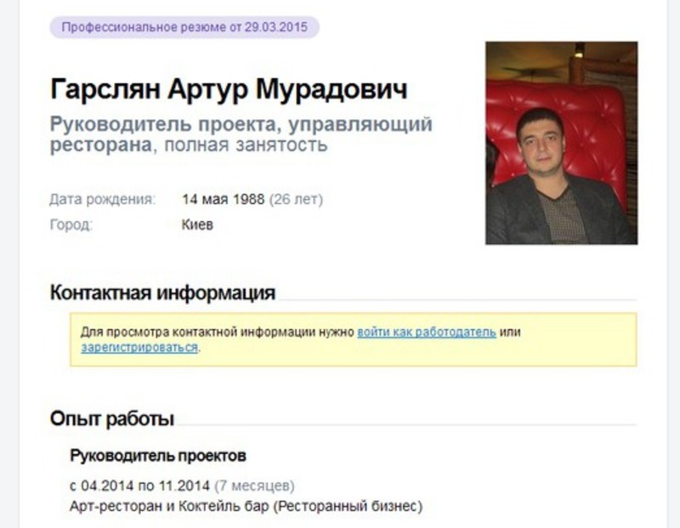680x528 pixels.
Task: Select the name "Гарслян Артур Мурадович"
Action: pyautogui.click(x=229, y=87)
